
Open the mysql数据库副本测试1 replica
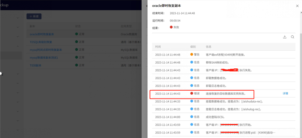pyautogui.click(x=44, y=58)
